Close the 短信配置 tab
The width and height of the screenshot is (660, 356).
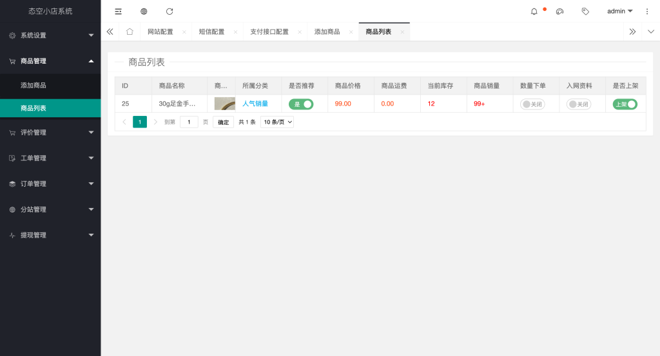coord(235,32)
